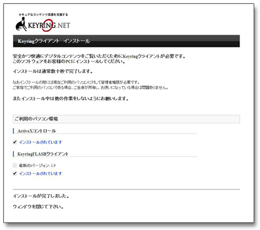Open the インストールされています link under KeyringFLASHクライアント
Image resolution: width=260 pixels, height=230 pixels.
(41, 173)
